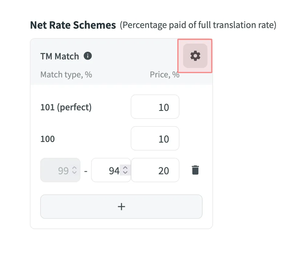This screenshot has height=259, width=301.
Task: Click the info icon beside TM Match
Action: (x=88, y=56)
